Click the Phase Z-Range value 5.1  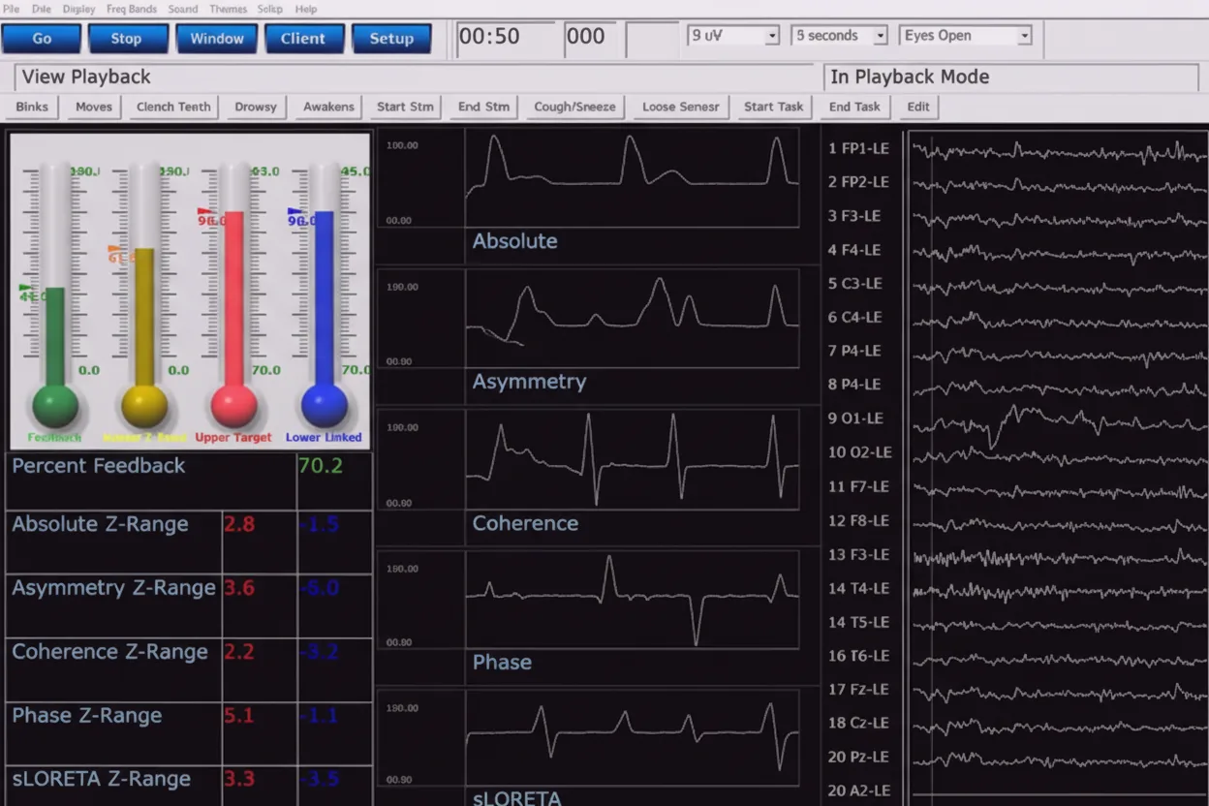[x=239, y=716]
